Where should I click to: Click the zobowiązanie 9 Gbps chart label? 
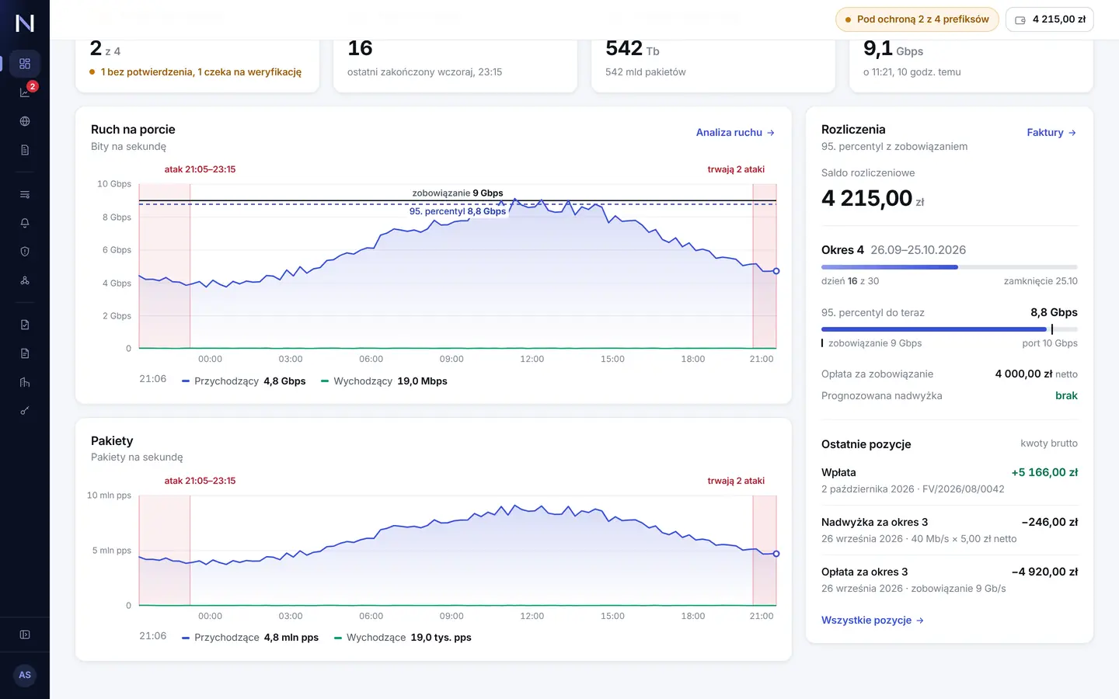(458, 193)
